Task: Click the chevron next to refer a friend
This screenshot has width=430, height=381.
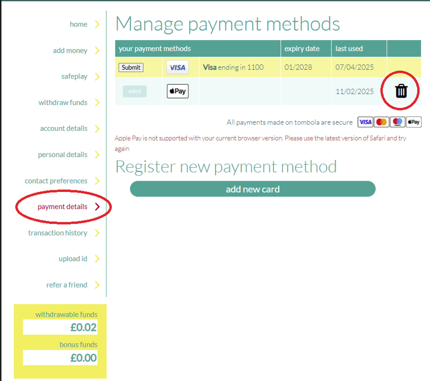Action: tap(97, 285)
